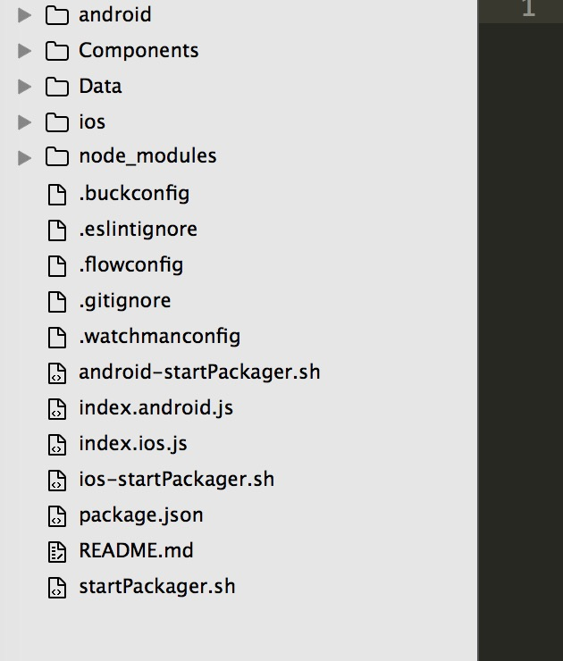The image size is (563, 661).
Task: Select the .eslintignore file
Action: (138, 230)
